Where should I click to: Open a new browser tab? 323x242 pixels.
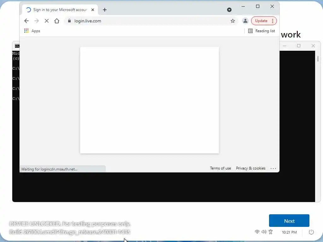tap(105, 10)
